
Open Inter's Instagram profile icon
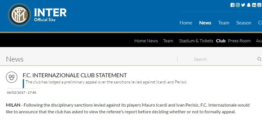pos(238,5)
